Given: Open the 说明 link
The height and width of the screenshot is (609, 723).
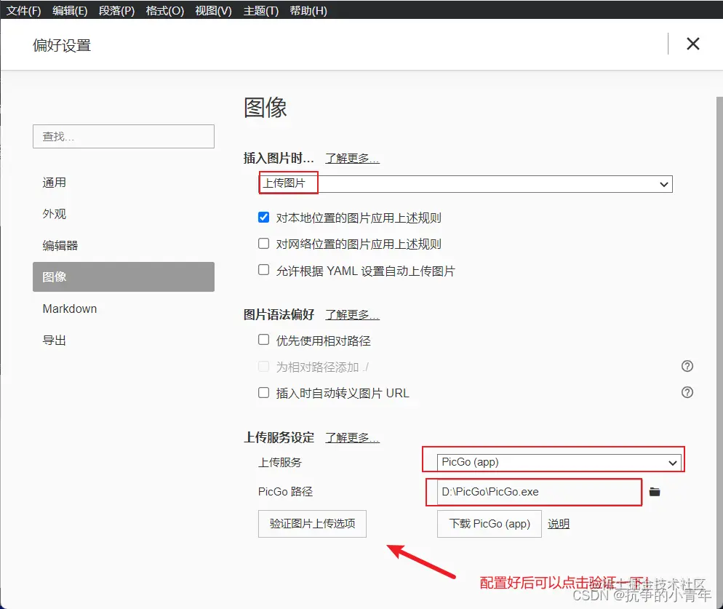Looking at the screenshot, I should [x=559, y=524].
